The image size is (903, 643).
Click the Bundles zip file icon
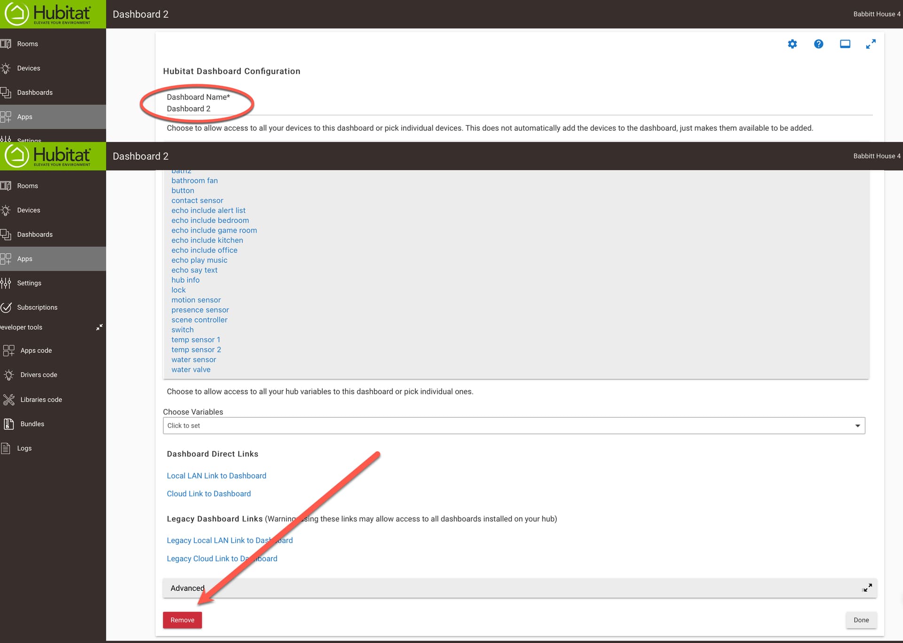click(9, 423)
